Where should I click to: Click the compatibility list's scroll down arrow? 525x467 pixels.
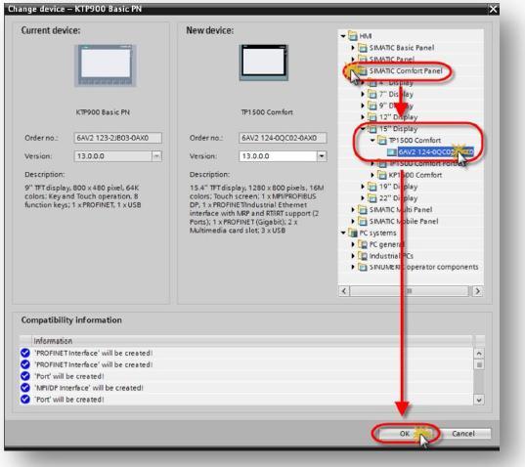pos(479,400)
